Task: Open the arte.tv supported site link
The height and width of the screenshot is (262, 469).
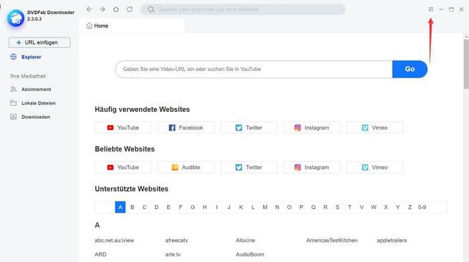Action: (x=173, y=254)
